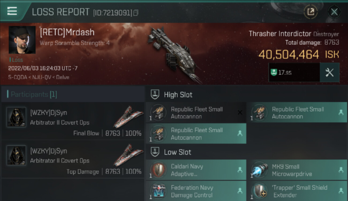Select the Federation Navy Damage Control icon
The height and width of the screenshot is (201, 348).
158,191
